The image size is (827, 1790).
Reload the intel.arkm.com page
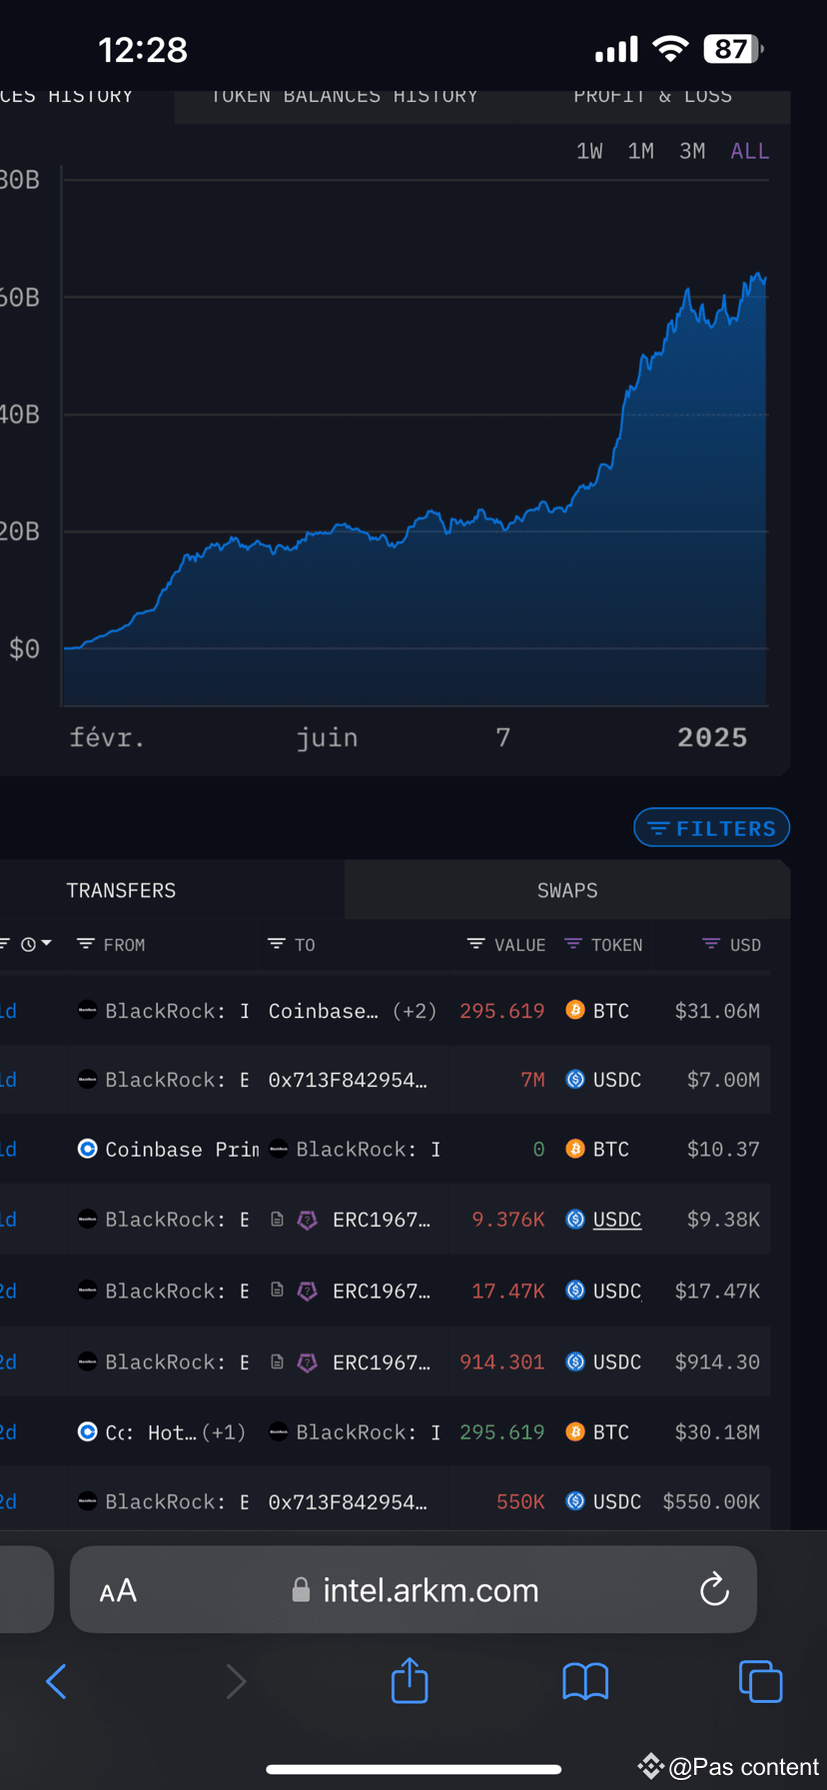[x=714, y=1589]
